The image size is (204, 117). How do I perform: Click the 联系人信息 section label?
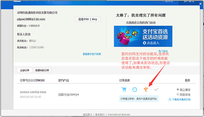click(x=24, y=34)
